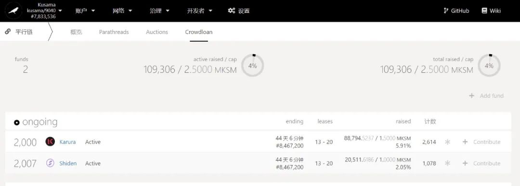The height and width of the screenshot is (186, 520).
Task: Switch to the Auctions tab
Action: 157,32
